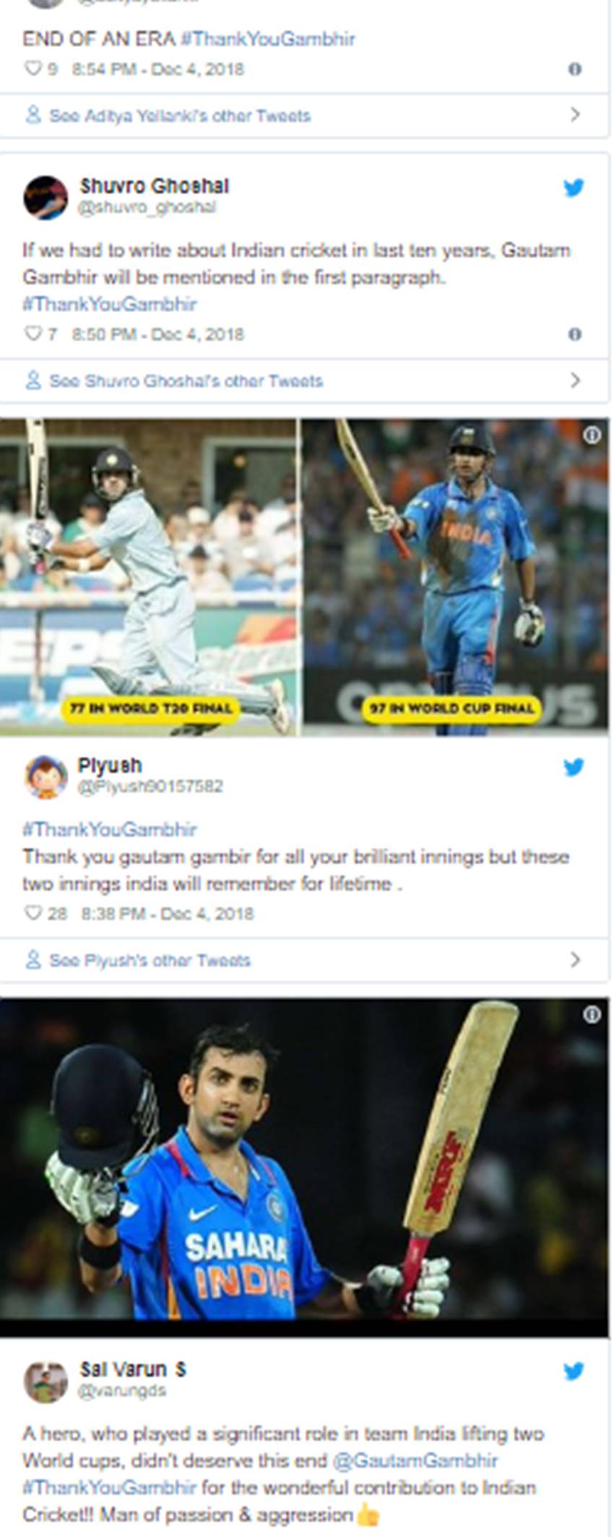Like Shuvro Ghoshal's tweet with heart icon
Image resolution: width=614 pixels, height=1537 pixels.
tap(33, 334)
